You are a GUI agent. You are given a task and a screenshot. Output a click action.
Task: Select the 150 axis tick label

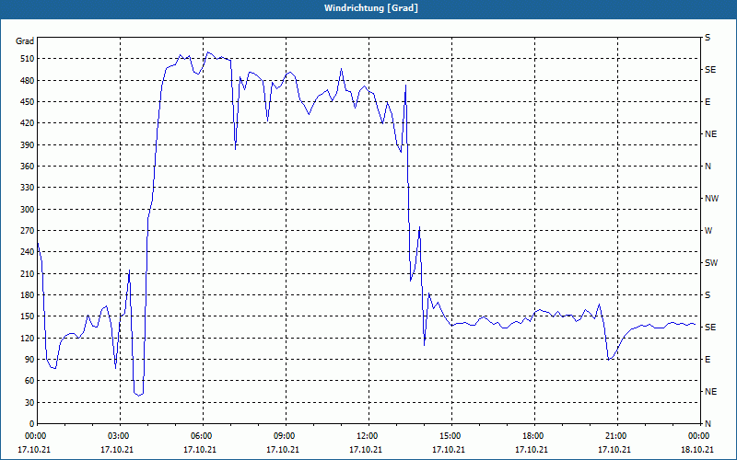pos(28,316)
